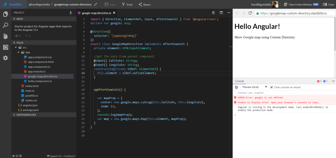Image resolution: width=336 pixels, height=158 pixels.
Task: Click the Share button
Action: [x=144, y=5]
